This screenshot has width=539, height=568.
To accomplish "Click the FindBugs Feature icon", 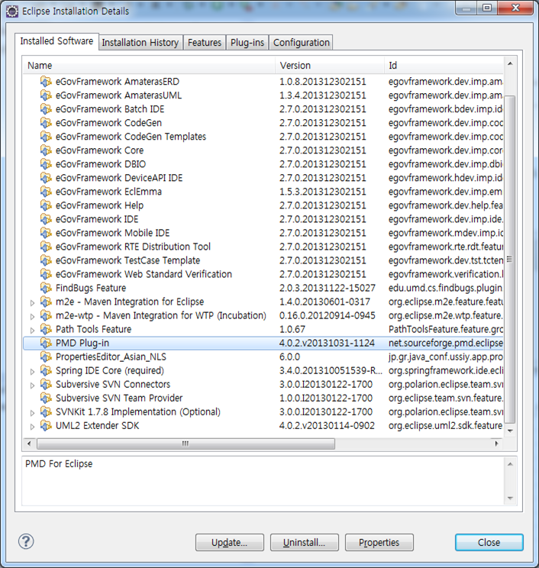I will 46,288.
